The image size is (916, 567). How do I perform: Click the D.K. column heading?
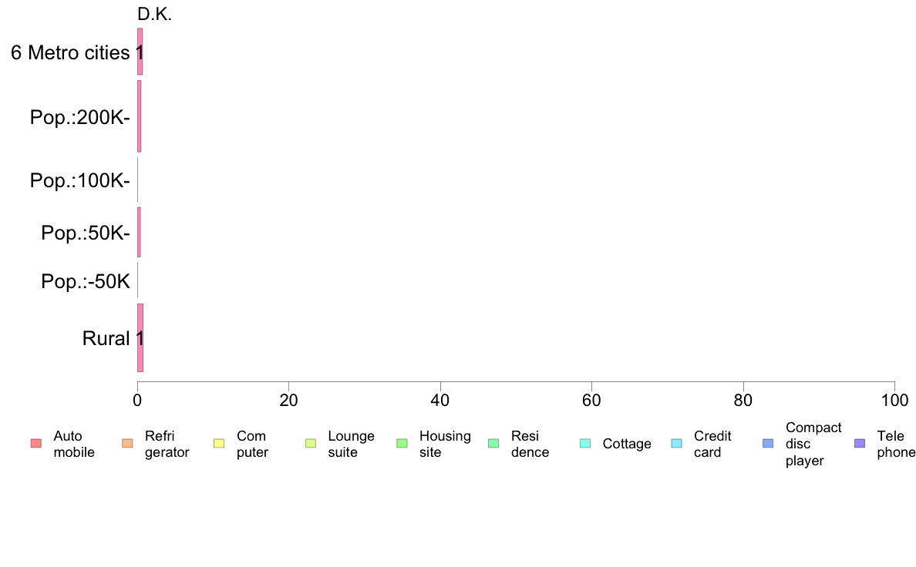[154, 15]
